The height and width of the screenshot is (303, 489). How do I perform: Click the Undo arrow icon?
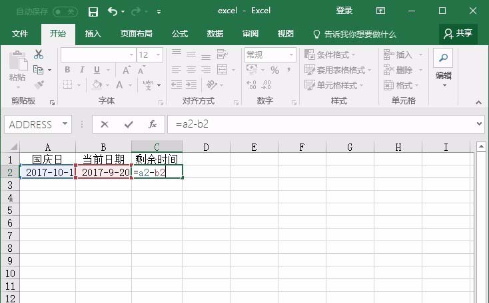coord(113,11)
